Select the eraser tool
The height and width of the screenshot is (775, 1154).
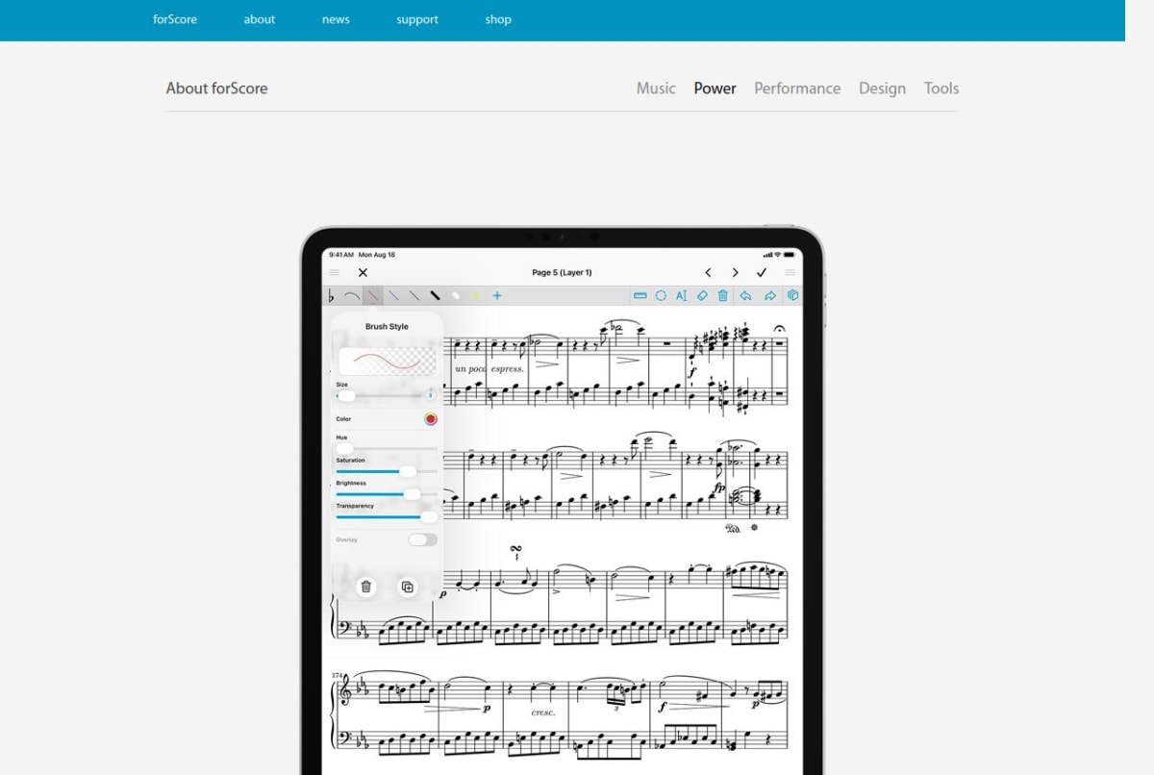(702, 296)
